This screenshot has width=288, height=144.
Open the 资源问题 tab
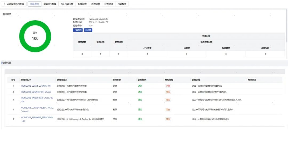click(95, 4)
